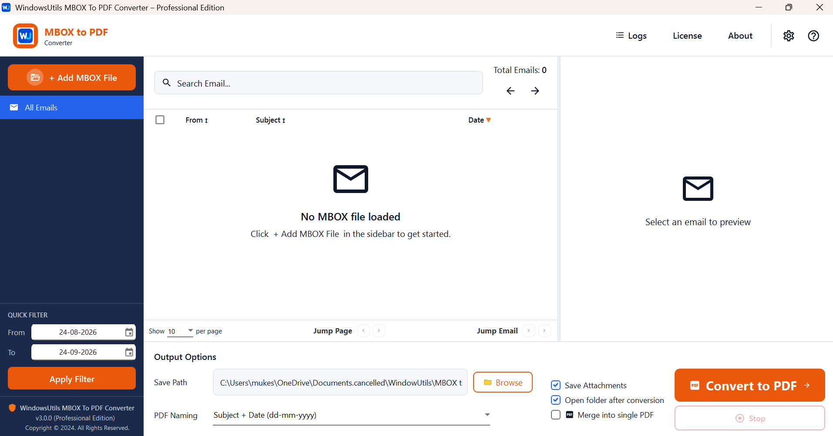Jump Page next chevron button
The image size is (833, 436).
pos(379,331)
